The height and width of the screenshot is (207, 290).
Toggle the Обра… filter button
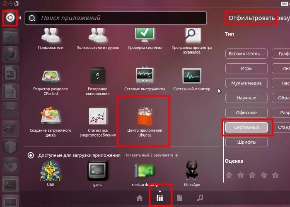click(x=281, y=98)
